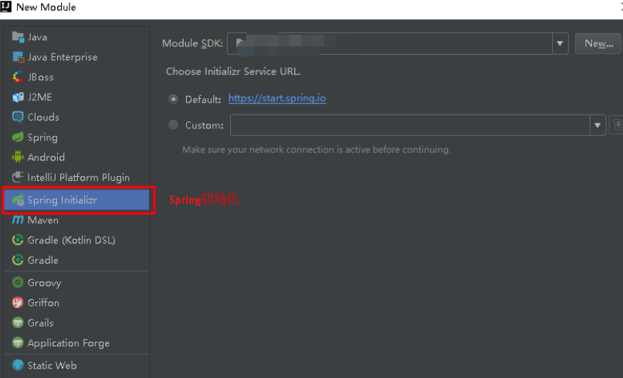The image size is (623, 378).
Task: Click the Choose Initializr Service URL text
Action: 233,72
